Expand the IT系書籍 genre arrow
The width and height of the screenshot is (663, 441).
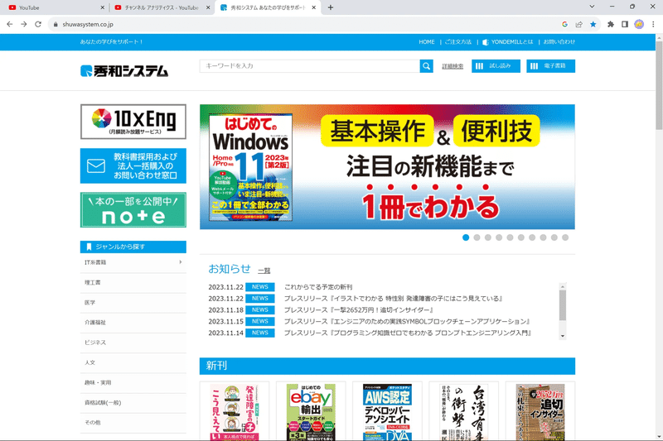181,262
